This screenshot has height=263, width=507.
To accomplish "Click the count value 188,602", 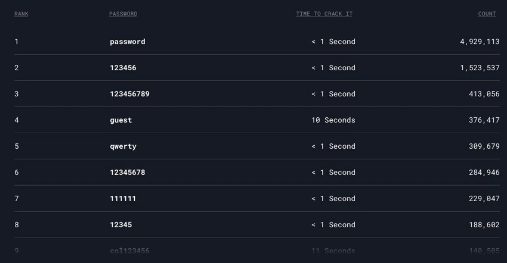I will click(484, 224).
